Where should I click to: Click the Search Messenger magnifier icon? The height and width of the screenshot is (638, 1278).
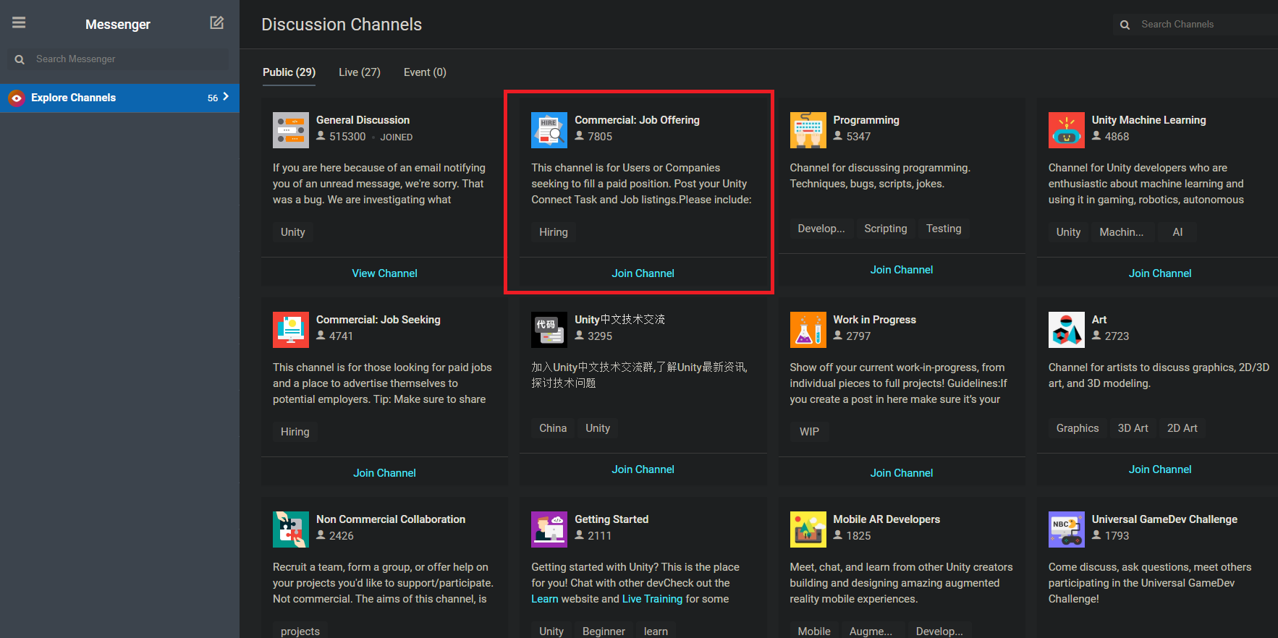click(x=20, y=59)
